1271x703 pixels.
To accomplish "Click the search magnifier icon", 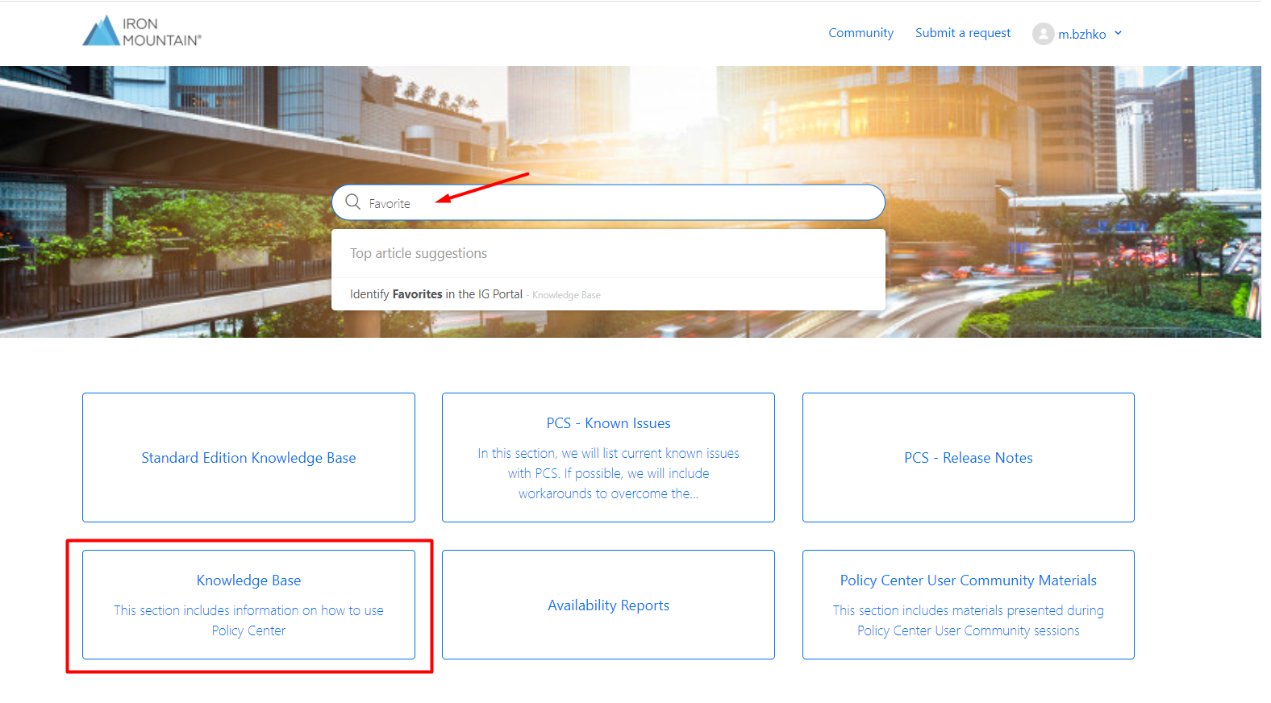I will pos(353,202).
